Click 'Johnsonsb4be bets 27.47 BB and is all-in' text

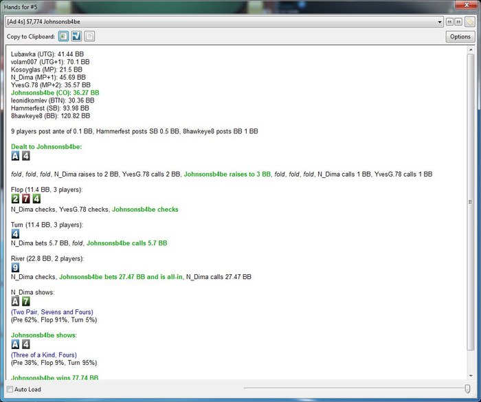click(120, 277)
